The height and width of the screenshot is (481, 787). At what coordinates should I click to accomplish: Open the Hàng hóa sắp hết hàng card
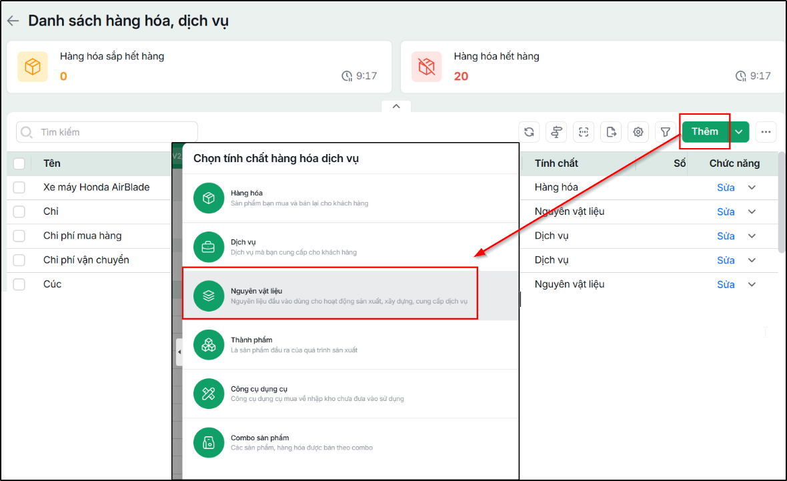[x=199, y=67]
